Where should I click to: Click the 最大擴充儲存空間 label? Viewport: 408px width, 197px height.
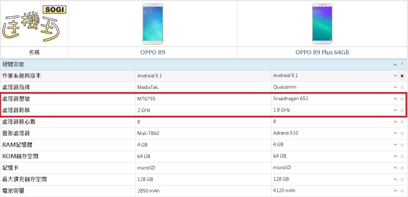coord(24,179)
